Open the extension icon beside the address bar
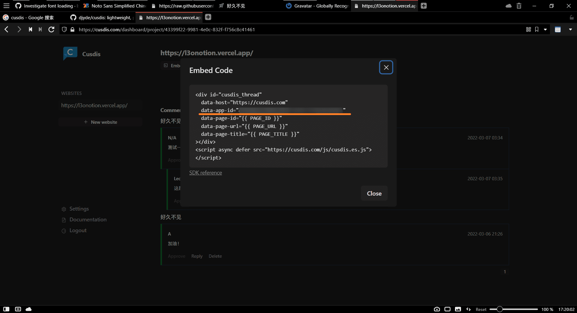This screenshot has width=577, height=313. point(558,29)
